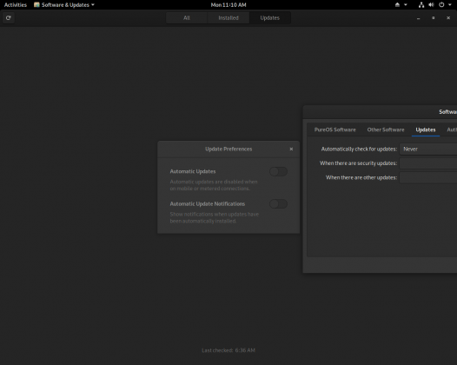This screenshot has width=457, height=365.
Task: Open Automatically check for updates dropdown
Action: [x=428, y=149]
